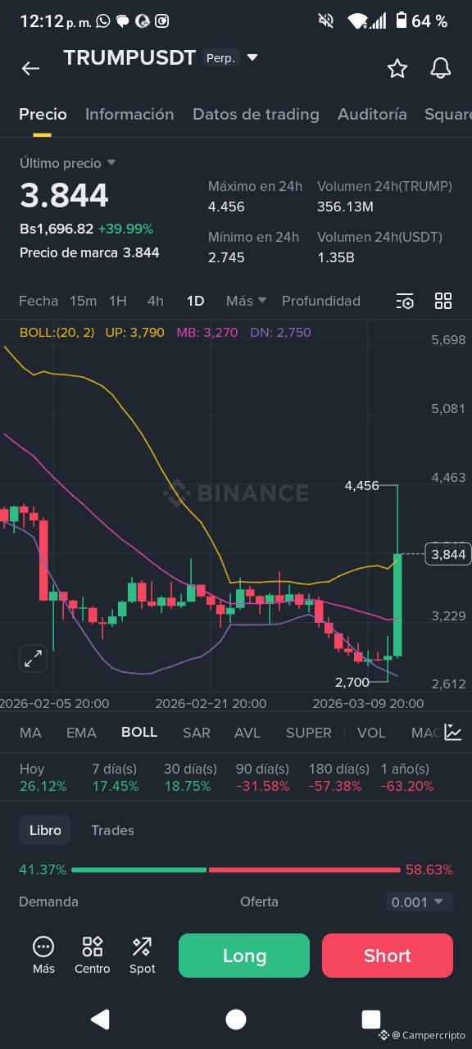Open price alert bell icon

[440, 69]
